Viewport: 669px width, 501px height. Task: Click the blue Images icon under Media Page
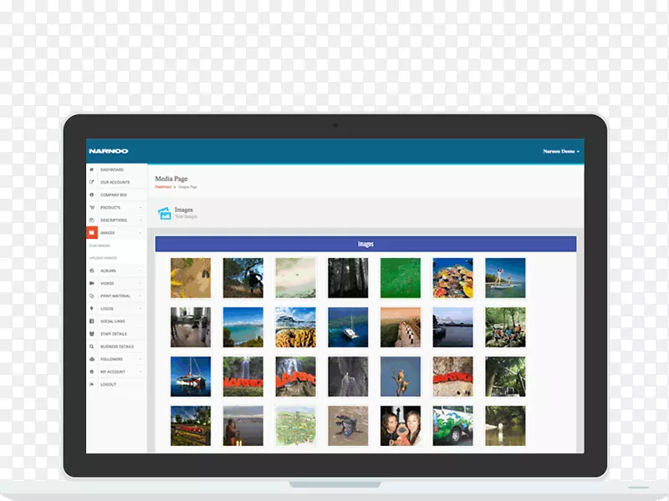(x=165, y=214)
